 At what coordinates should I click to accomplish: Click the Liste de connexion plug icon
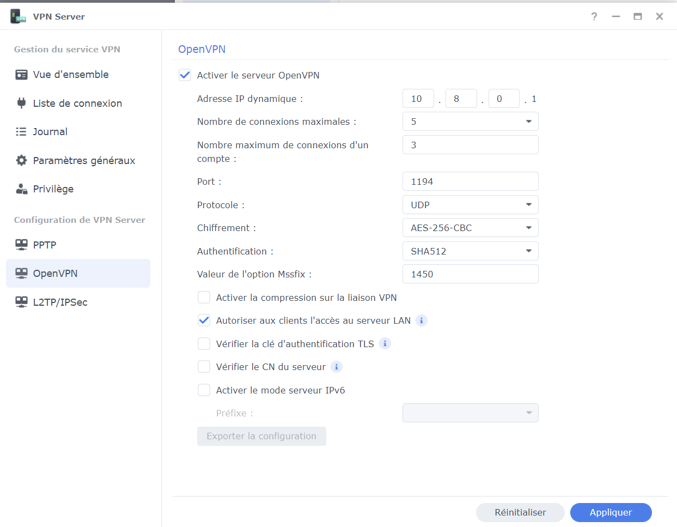coord(21,103)
